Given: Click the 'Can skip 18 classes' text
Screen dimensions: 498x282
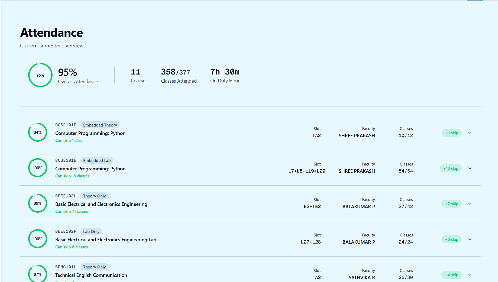Looking at the screenshot, I should pos(72,176).
